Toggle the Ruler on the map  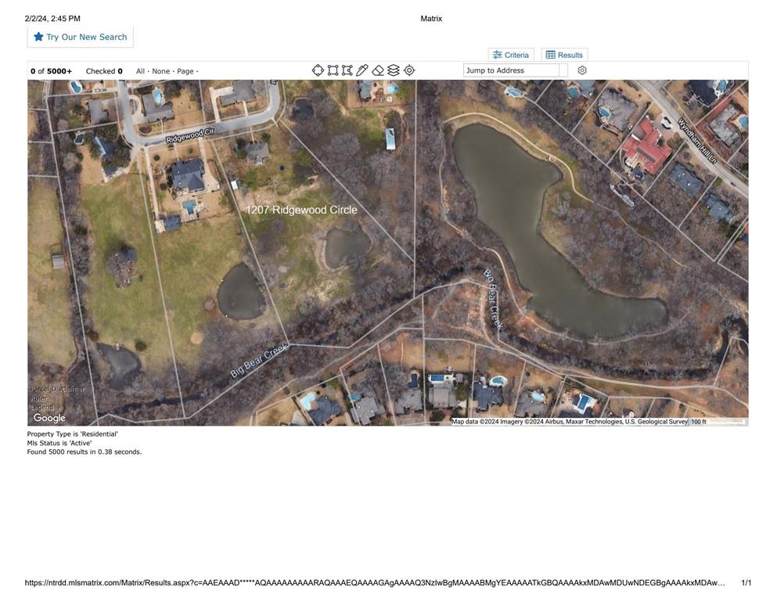tap(39, 398)
